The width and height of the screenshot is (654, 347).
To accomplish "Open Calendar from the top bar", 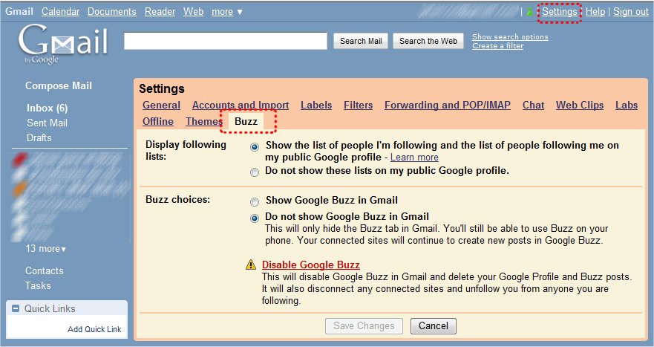I will [x=60, y=12].
